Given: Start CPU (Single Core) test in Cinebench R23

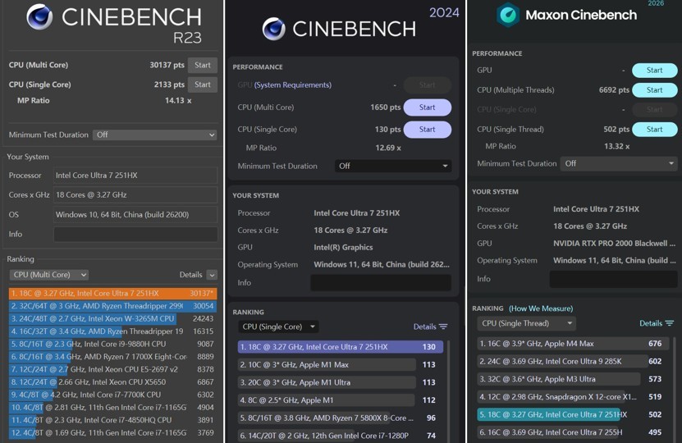Looking at the screenshot, I should 203,84.
